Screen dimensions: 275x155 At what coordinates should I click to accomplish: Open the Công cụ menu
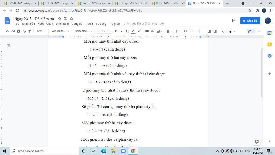pos(77,24)
